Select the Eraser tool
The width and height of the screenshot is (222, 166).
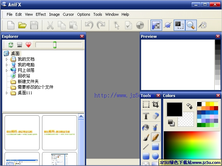pos(155,116)
